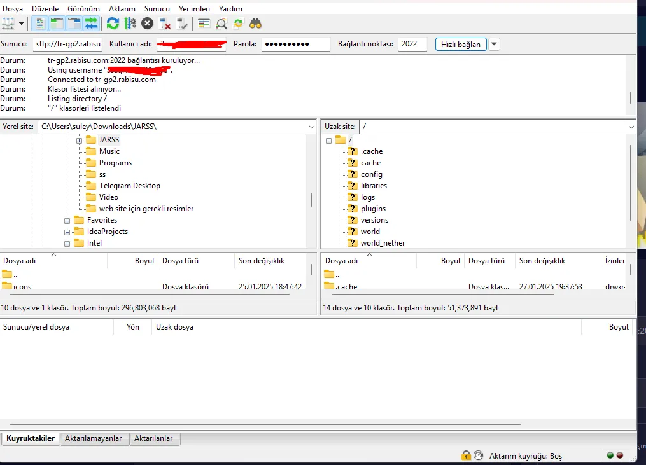Open the Yardım menu
The image size is (646, 465).
[230, 8]
